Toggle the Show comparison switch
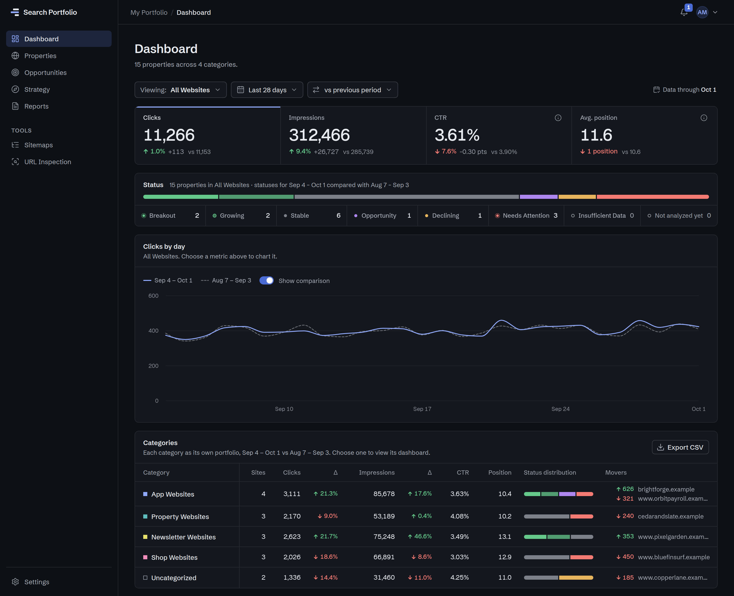The width and height of the screenshot is (734, 596). tap(266, 280)
